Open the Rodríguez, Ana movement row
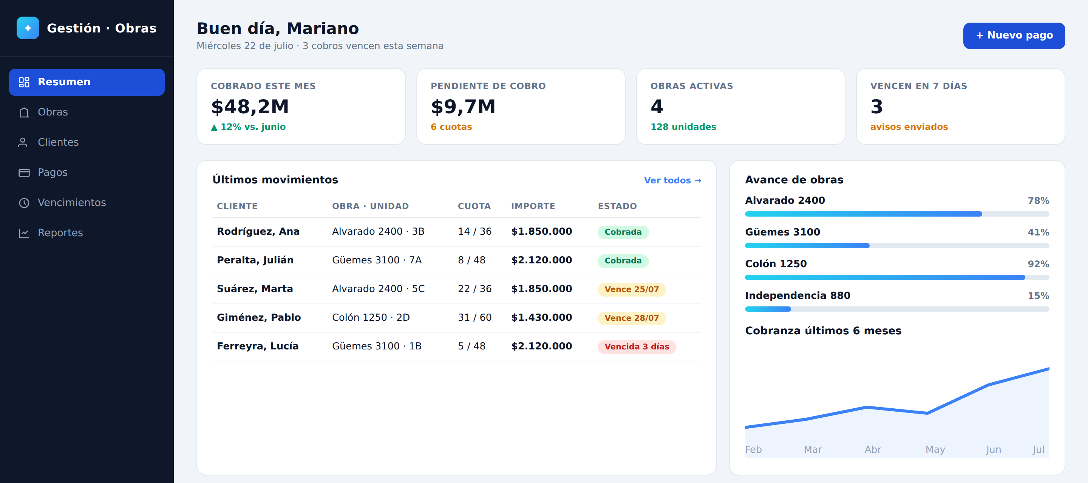 point(457,232)
